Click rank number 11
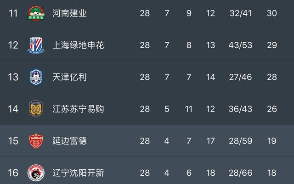This screenshot has height=184, width=294. 13,13
